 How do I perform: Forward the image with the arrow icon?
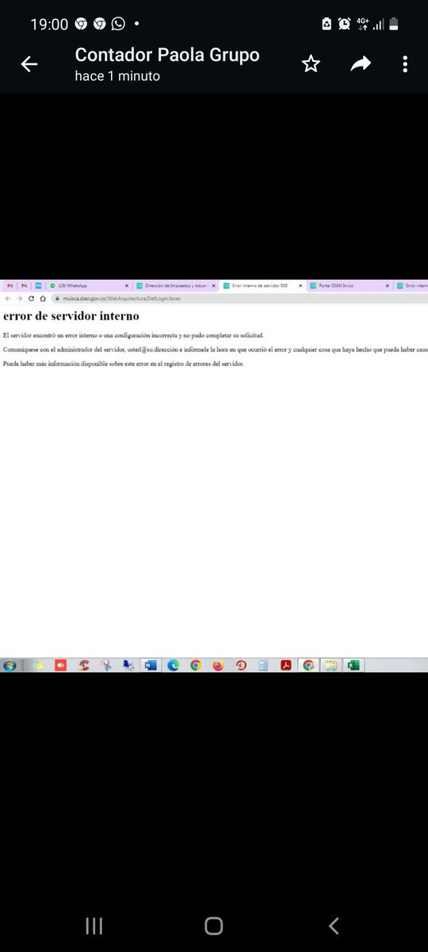pyautogui.click(x=361, y=64)
